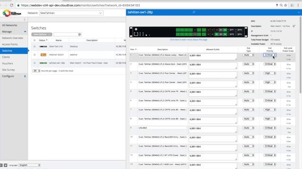Click the first green port in bottom row
Viewport: 302px width, 169px height.
[178, 34]
